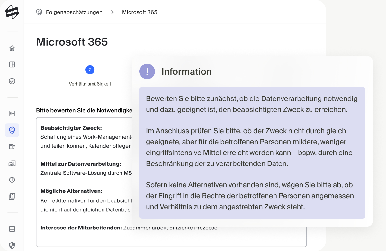Click the Microsoft 365 page heading
386x251 pixels.
[72, 42]
